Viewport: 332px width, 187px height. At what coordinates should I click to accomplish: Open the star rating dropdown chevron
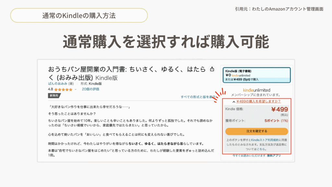[x=76, y=90]
